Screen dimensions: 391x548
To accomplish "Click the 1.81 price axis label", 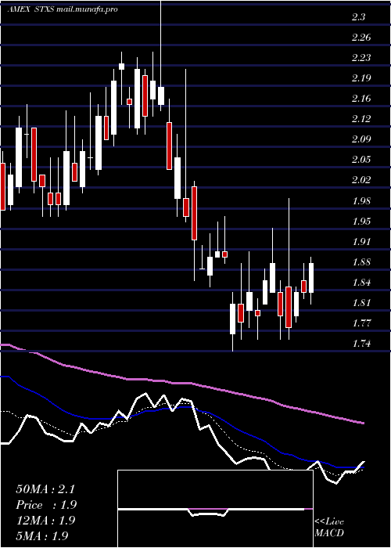I will (x=361, y=302).
